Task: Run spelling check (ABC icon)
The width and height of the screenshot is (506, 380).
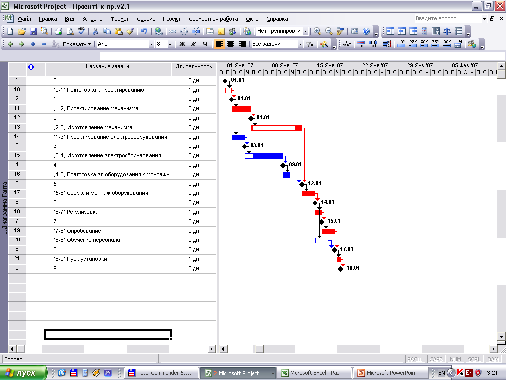Action: (x=82, y=31)
